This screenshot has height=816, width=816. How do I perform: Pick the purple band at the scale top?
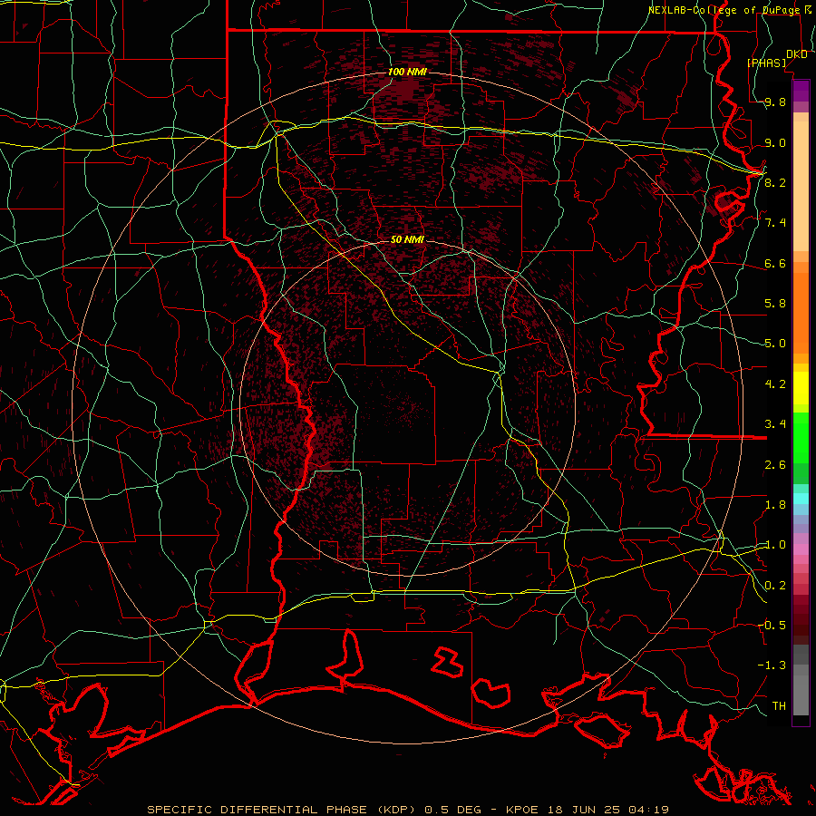[x=801, y=91]
